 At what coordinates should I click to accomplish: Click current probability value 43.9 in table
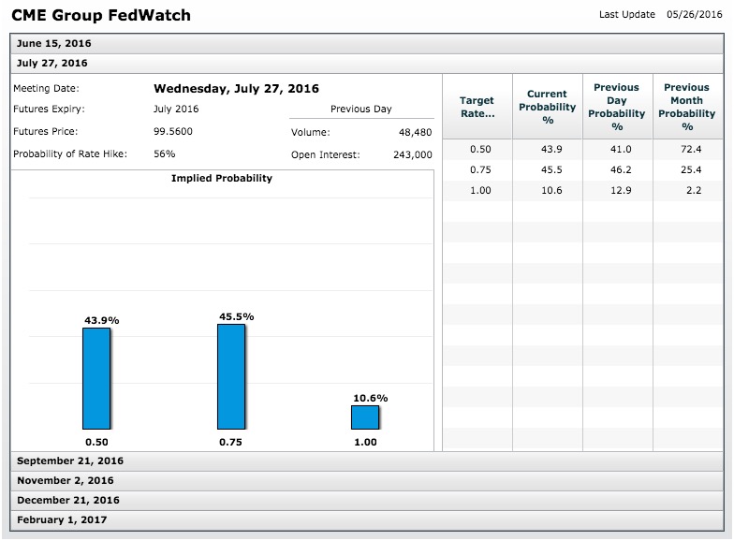tap(551, 150)
